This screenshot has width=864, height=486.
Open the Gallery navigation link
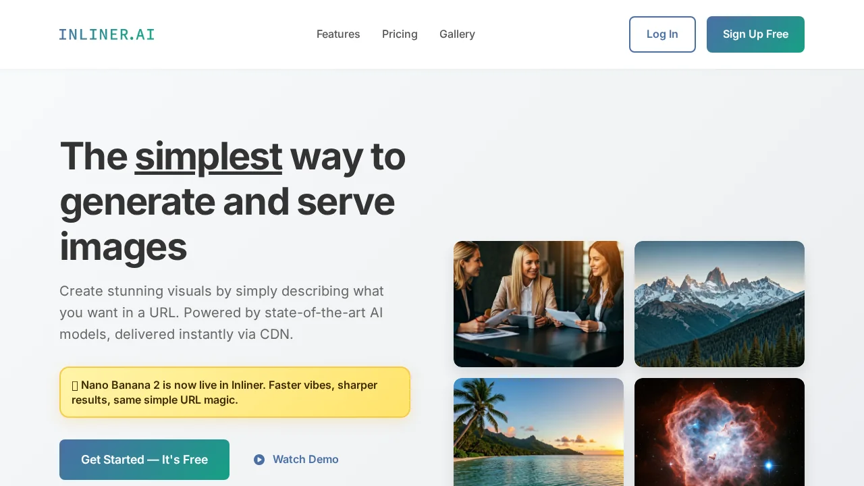pyautogui.click(x=457, y=34)
